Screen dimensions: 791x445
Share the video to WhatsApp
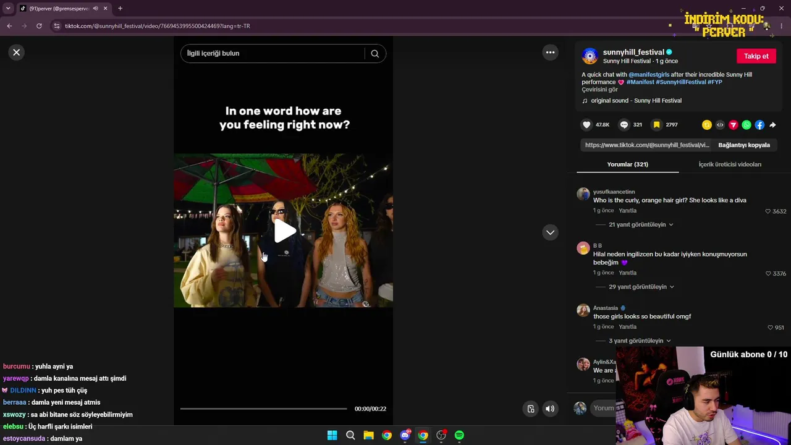pos(747,125)
